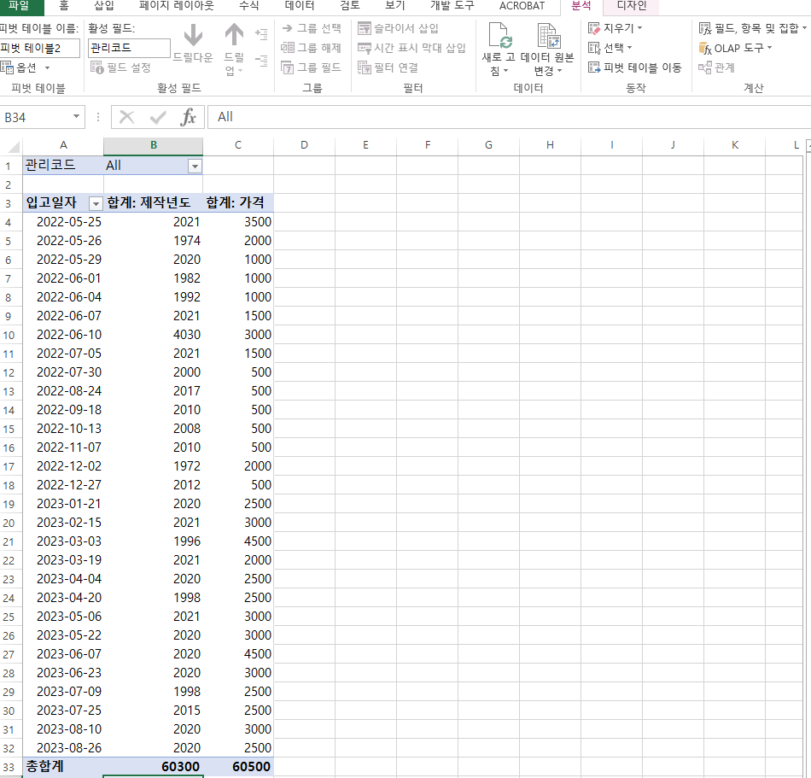Open the 관리코드 filter dropdown in B1

[x=195, y=166]
